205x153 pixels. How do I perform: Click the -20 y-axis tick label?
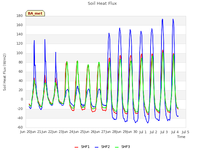(20, 109)
